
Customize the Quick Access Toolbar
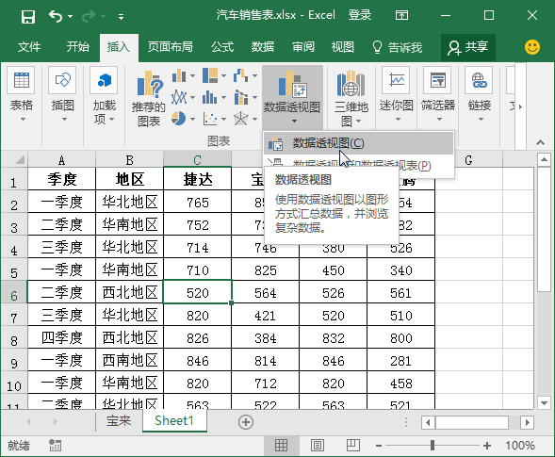click(121, 17)
